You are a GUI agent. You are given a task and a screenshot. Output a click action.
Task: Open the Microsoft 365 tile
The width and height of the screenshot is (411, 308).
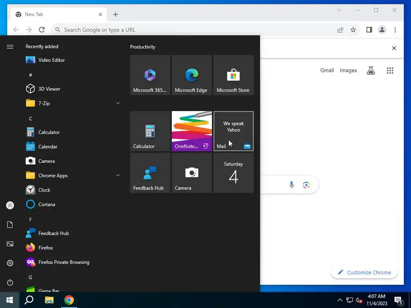(x=150, y=75)
